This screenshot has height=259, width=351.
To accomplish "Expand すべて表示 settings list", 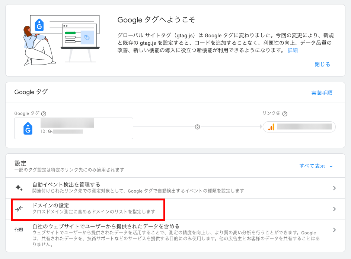I will 312,166.
